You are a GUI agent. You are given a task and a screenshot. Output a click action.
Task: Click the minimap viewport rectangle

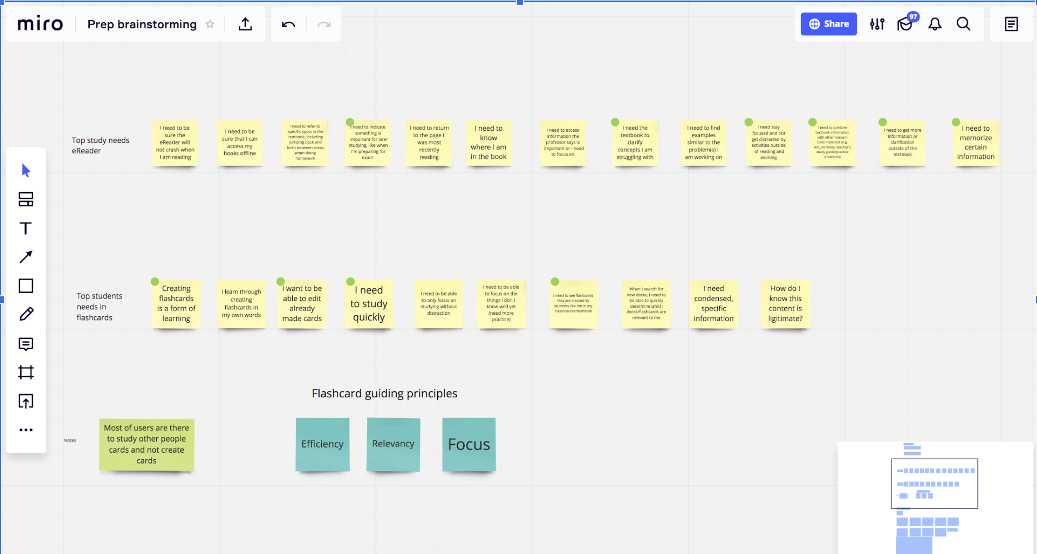[x=934, y=483]
